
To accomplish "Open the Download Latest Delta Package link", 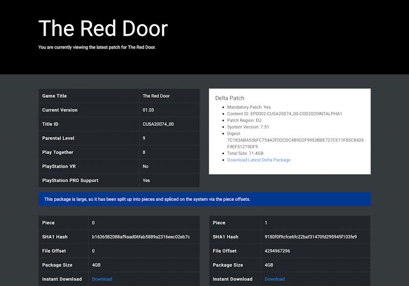I will coord(259,160).
